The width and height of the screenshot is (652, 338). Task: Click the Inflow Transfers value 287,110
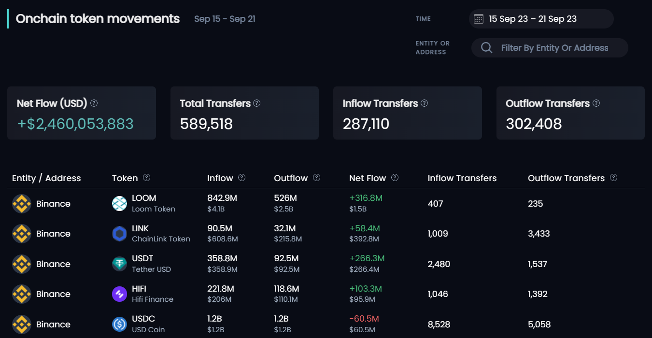366,124
